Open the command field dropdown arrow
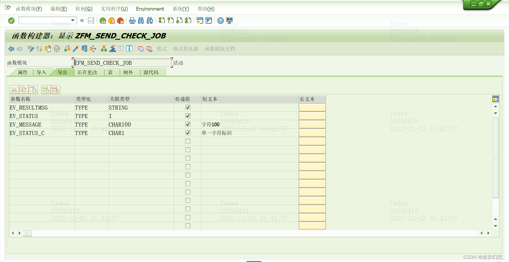Image resolution: width=509 pixels, height=262 pixels. [x=73, y=20]
